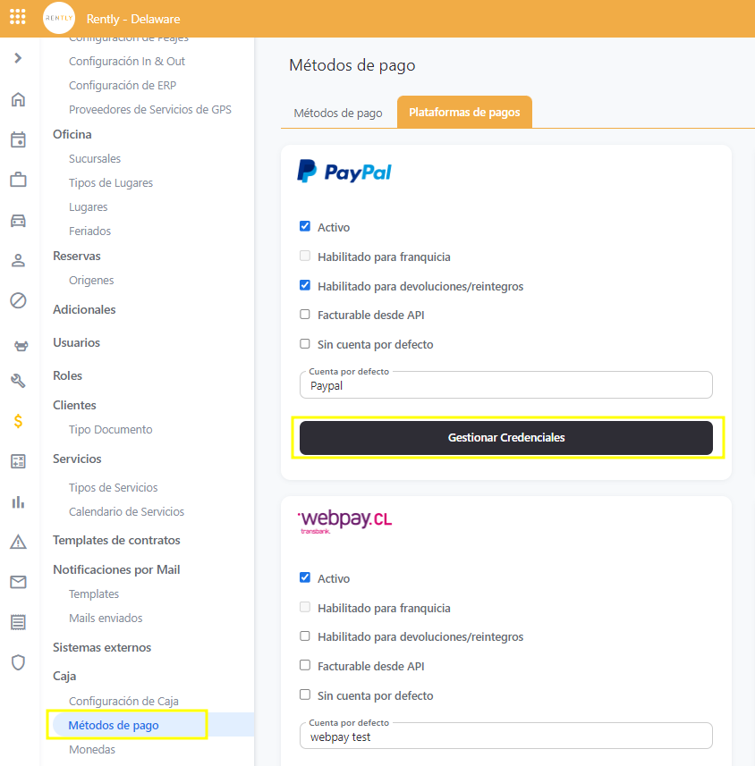Click PayPal 'Cuenta por defecto' field
Viewport: 755px width, 766px height.
506,386
